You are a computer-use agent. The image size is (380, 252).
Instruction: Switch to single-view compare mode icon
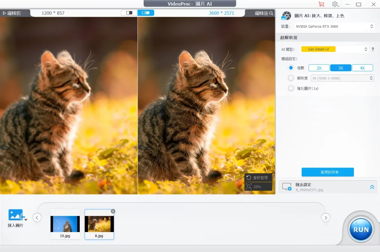click(129, 13)
